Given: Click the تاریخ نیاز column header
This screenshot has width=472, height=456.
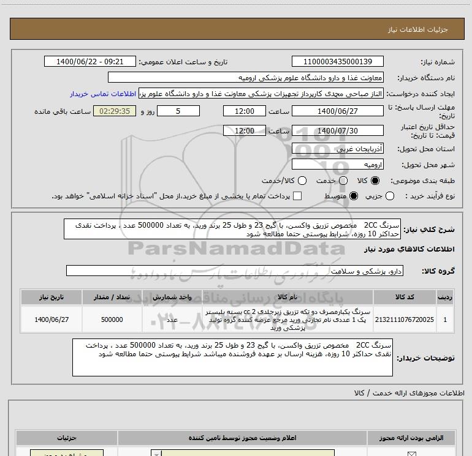Looking at the screenshot, I should point(51,297).
